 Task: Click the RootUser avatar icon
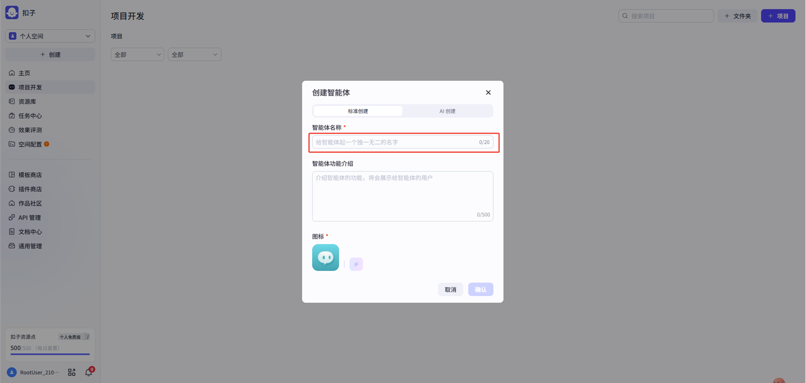click(12, 372)
